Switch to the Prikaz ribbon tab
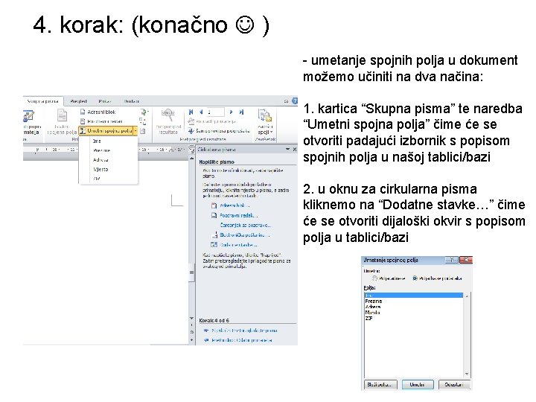536x402 pixels. [x=105, y=101]
